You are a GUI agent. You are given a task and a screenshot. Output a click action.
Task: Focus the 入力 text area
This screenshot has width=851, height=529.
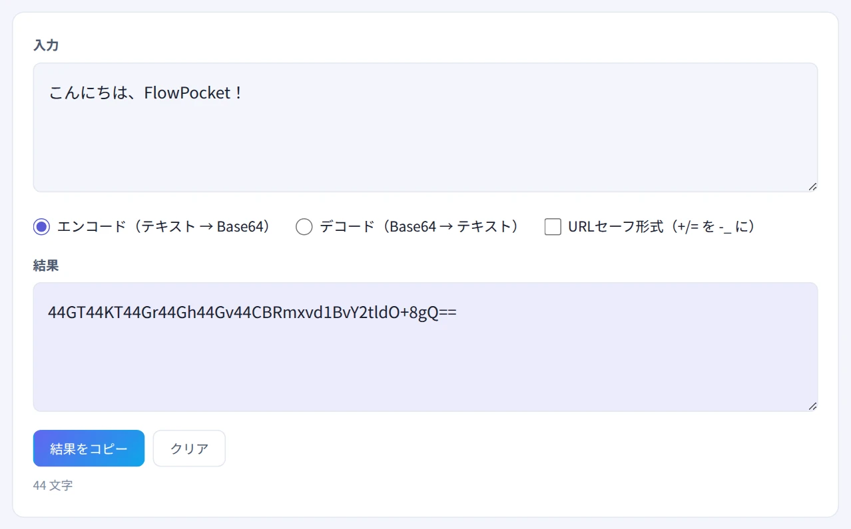pos(425,128)
